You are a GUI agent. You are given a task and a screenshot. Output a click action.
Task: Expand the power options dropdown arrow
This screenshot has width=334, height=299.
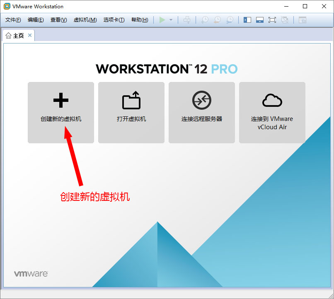171,20
